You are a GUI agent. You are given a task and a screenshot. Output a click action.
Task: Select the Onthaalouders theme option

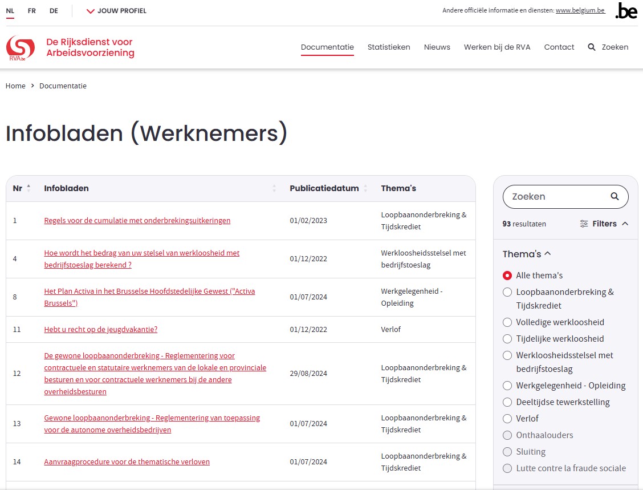point(507,435)
